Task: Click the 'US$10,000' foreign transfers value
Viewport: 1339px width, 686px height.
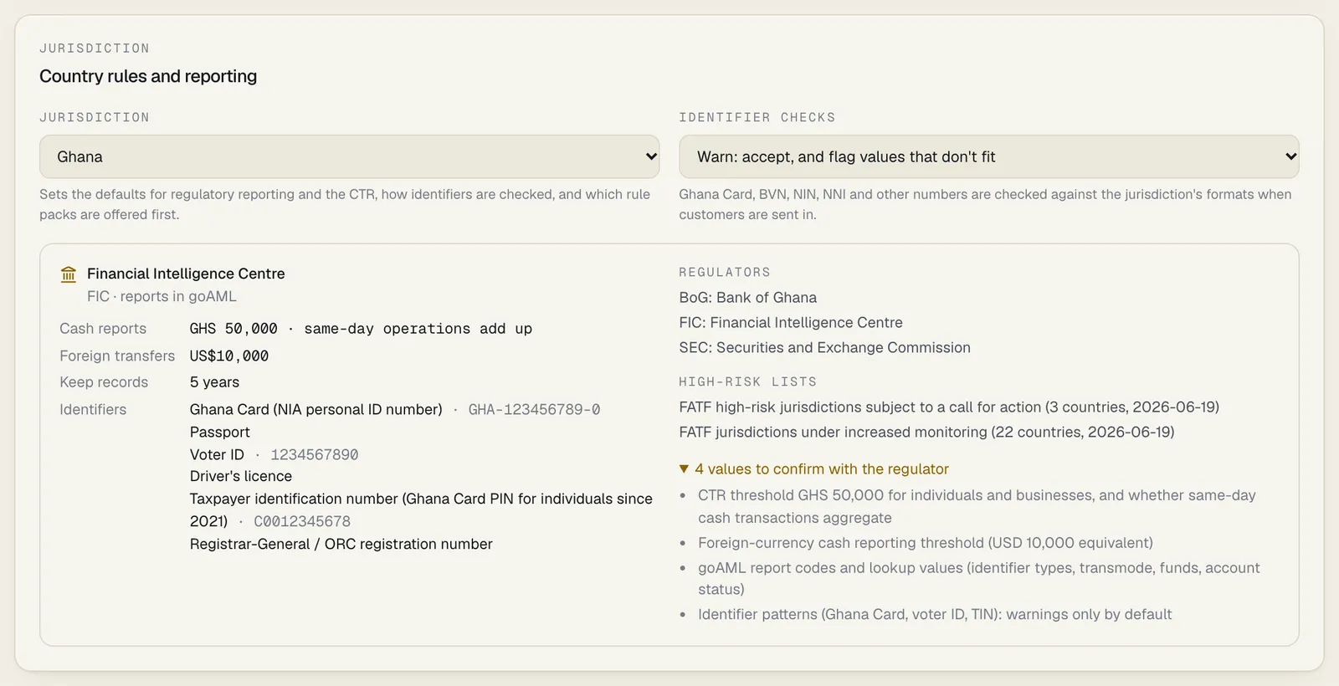Action: (x=229, y=356)
